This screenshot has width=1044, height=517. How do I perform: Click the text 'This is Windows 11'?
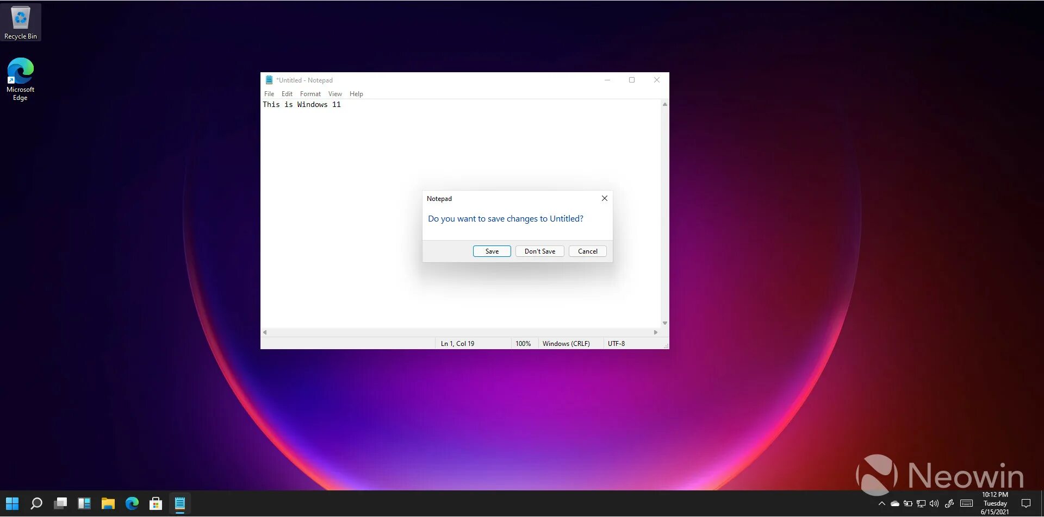click(302, 105)
